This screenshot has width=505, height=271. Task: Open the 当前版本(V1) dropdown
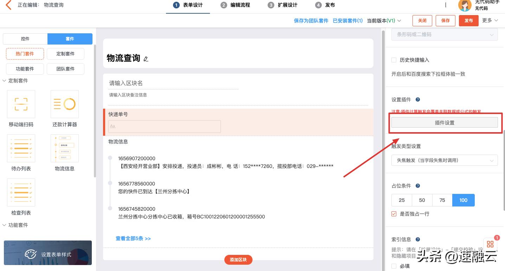382,20
